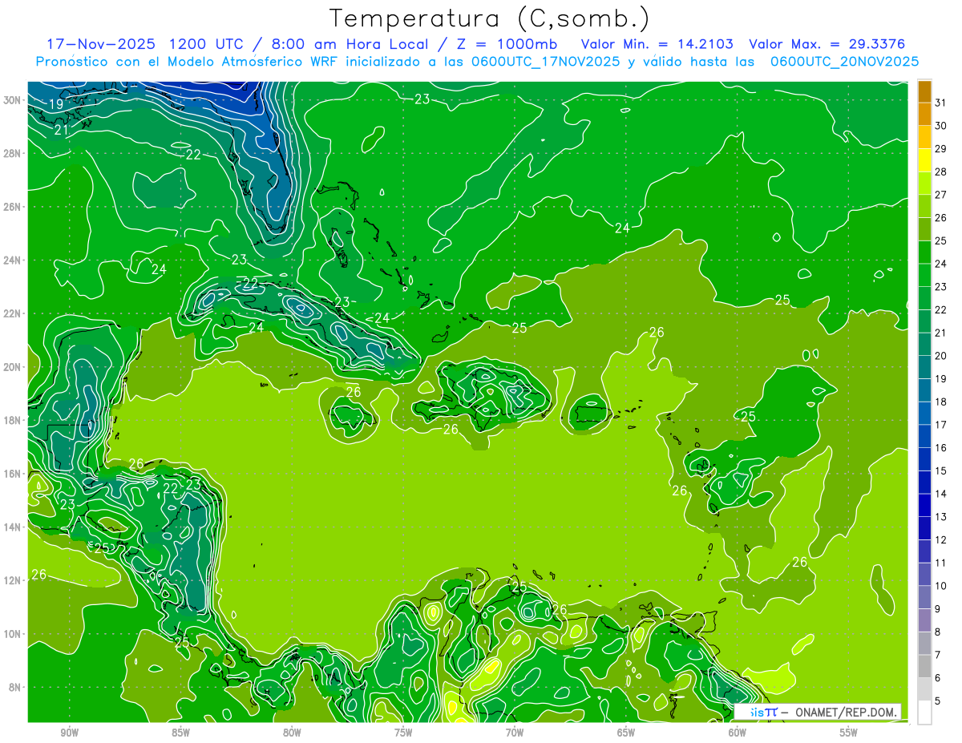The image size is (962, 743).
Task: Click the colorbar scale label "10"
Action: point(940,586)
